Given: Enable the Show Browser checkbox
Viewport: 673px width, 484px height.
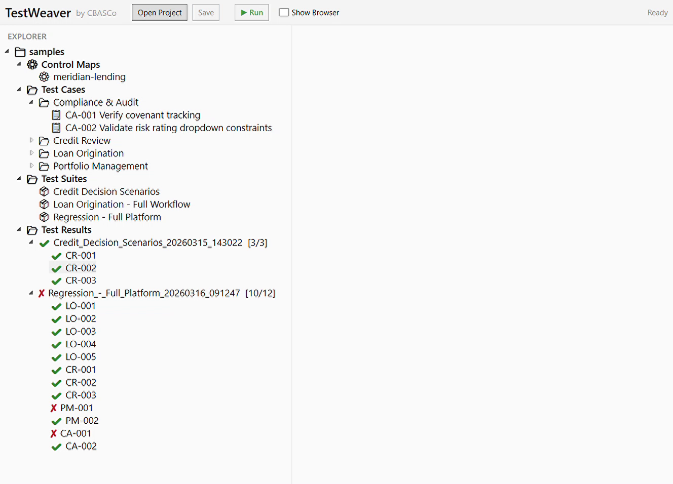Looking at the screenshot, I should (284, 12).
